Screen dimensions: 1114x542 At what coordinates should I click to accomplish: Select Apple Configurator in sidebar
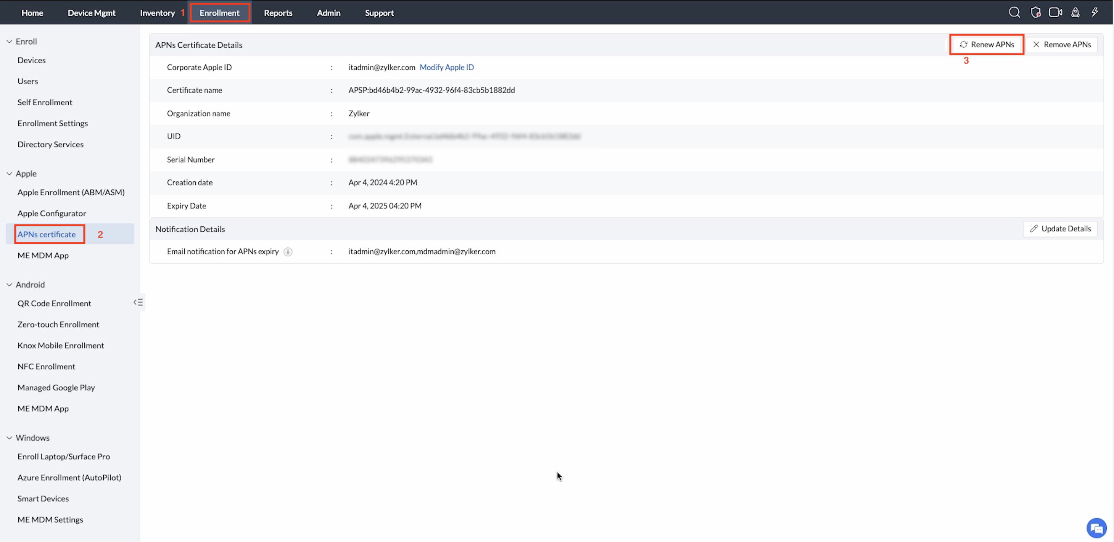(x=52, y=213)
